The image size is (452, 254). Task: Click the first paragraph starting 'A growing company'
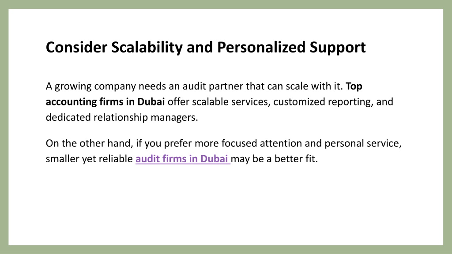tap(219, 102)
